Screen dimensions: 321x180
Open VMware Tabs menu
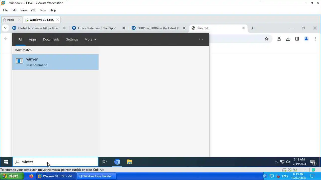(x=42, y=10)
